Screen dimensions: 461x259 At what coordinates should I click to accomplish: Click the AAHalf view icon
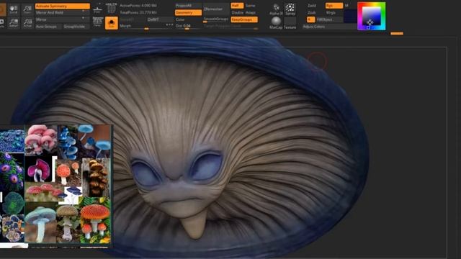coord(14,23)
